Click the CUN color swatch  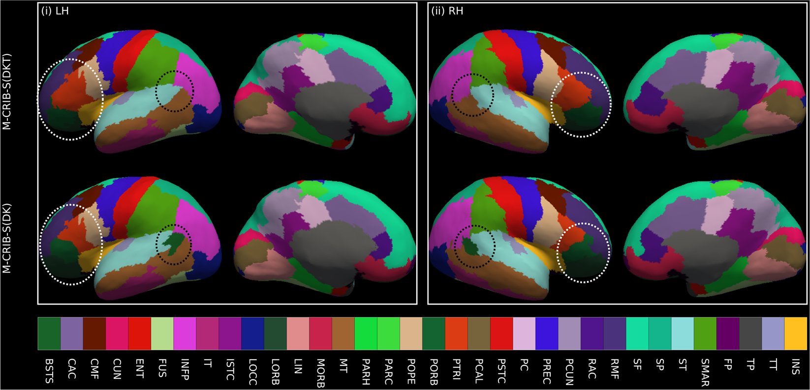point(117,334)
